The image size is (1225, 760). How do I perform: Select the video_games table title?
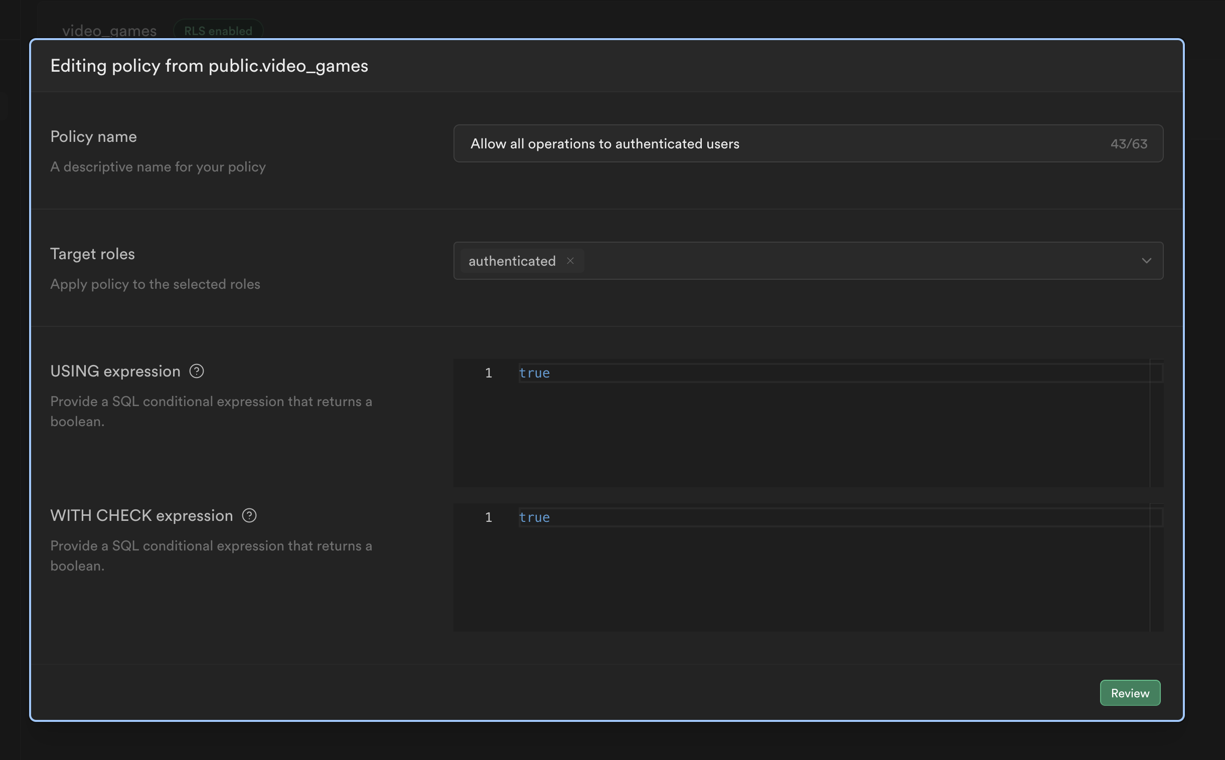coord(109,30)
